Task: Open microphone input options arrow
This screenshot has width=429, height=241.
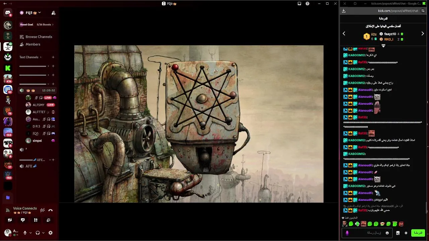Action: [x=30, y=233]
